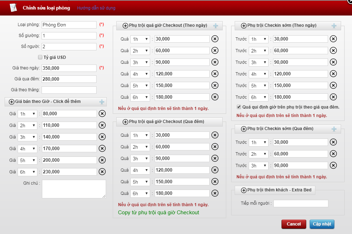Screen dimensions: 352x234
Task: Open Quá 6h dropdown in Checkout (Qua đêm)
Action: tap(140, 193)
